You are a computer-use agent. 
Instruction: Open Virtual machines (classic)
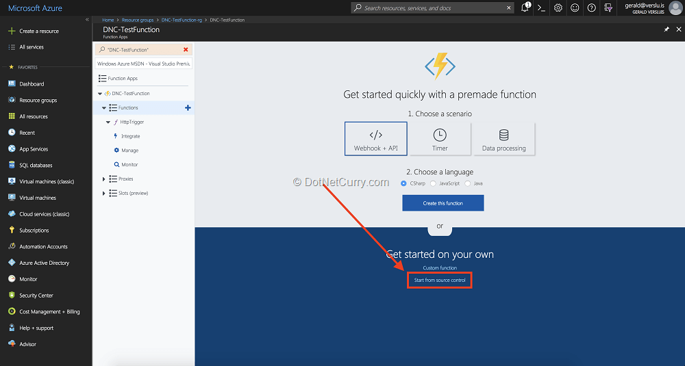point(47,181)
